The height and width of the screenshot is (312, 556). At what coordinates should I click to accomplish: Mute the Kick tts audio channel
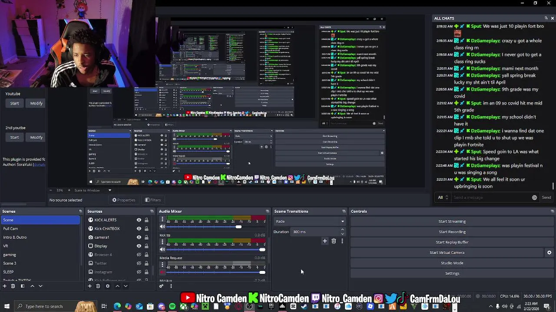[x=162, y=249]
